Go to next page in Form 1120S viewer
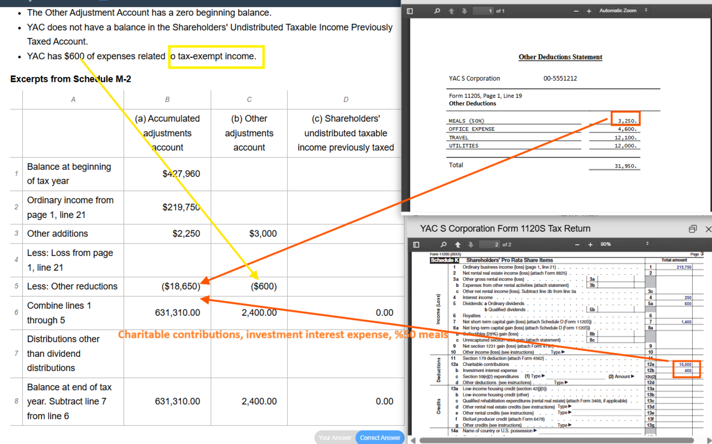 471,245
